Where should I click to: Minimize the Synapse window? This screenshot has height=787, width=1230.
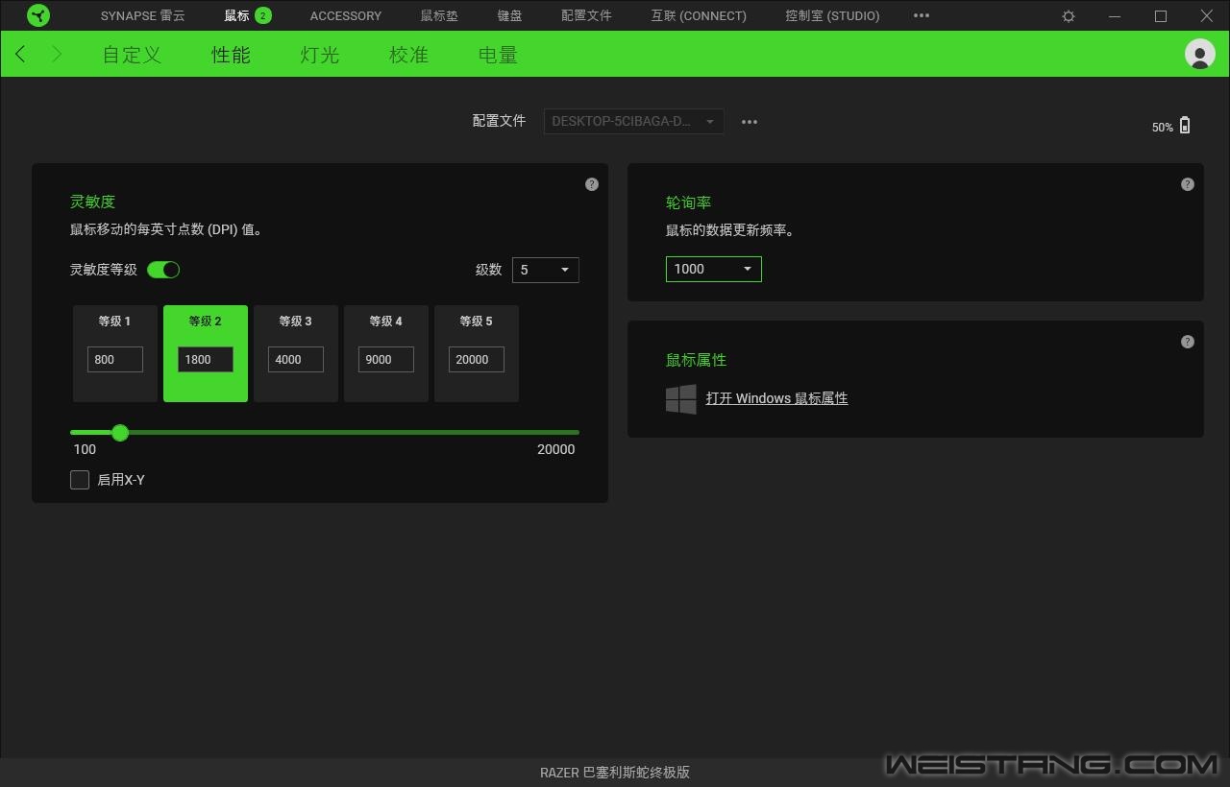pyautogui.click(x=1115, y=16)
